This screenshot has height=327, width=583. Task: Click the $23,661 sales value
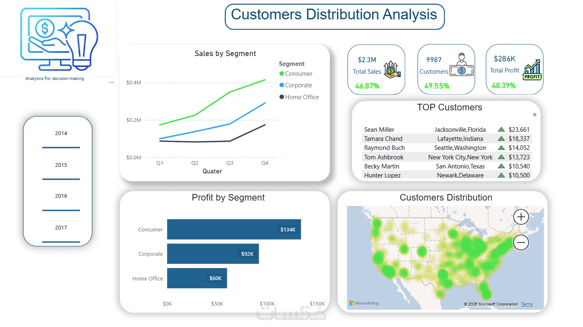tap(519, 130)
